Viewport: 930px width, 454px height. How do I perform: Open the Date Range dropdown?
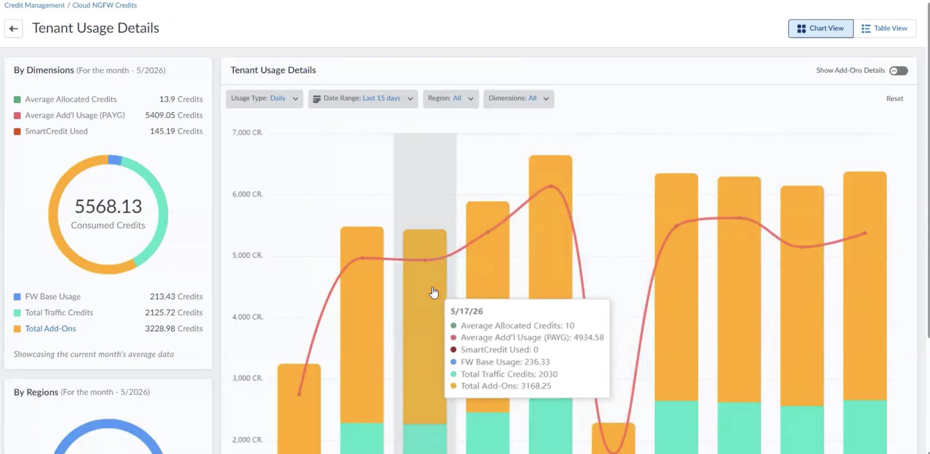[x=363, y=98]
